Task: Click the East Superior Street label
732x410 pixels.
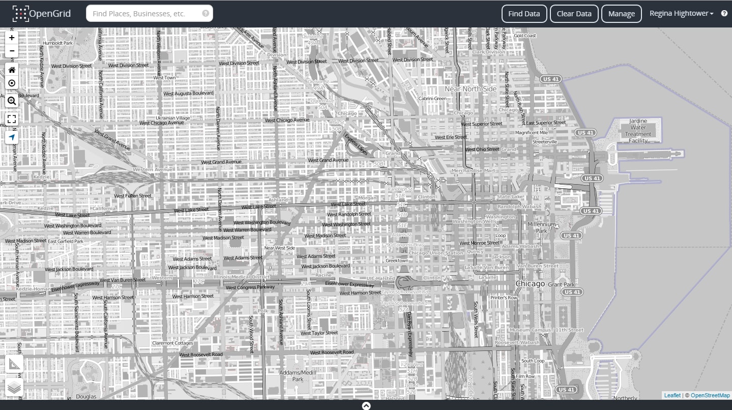Action: click(546, 123)
